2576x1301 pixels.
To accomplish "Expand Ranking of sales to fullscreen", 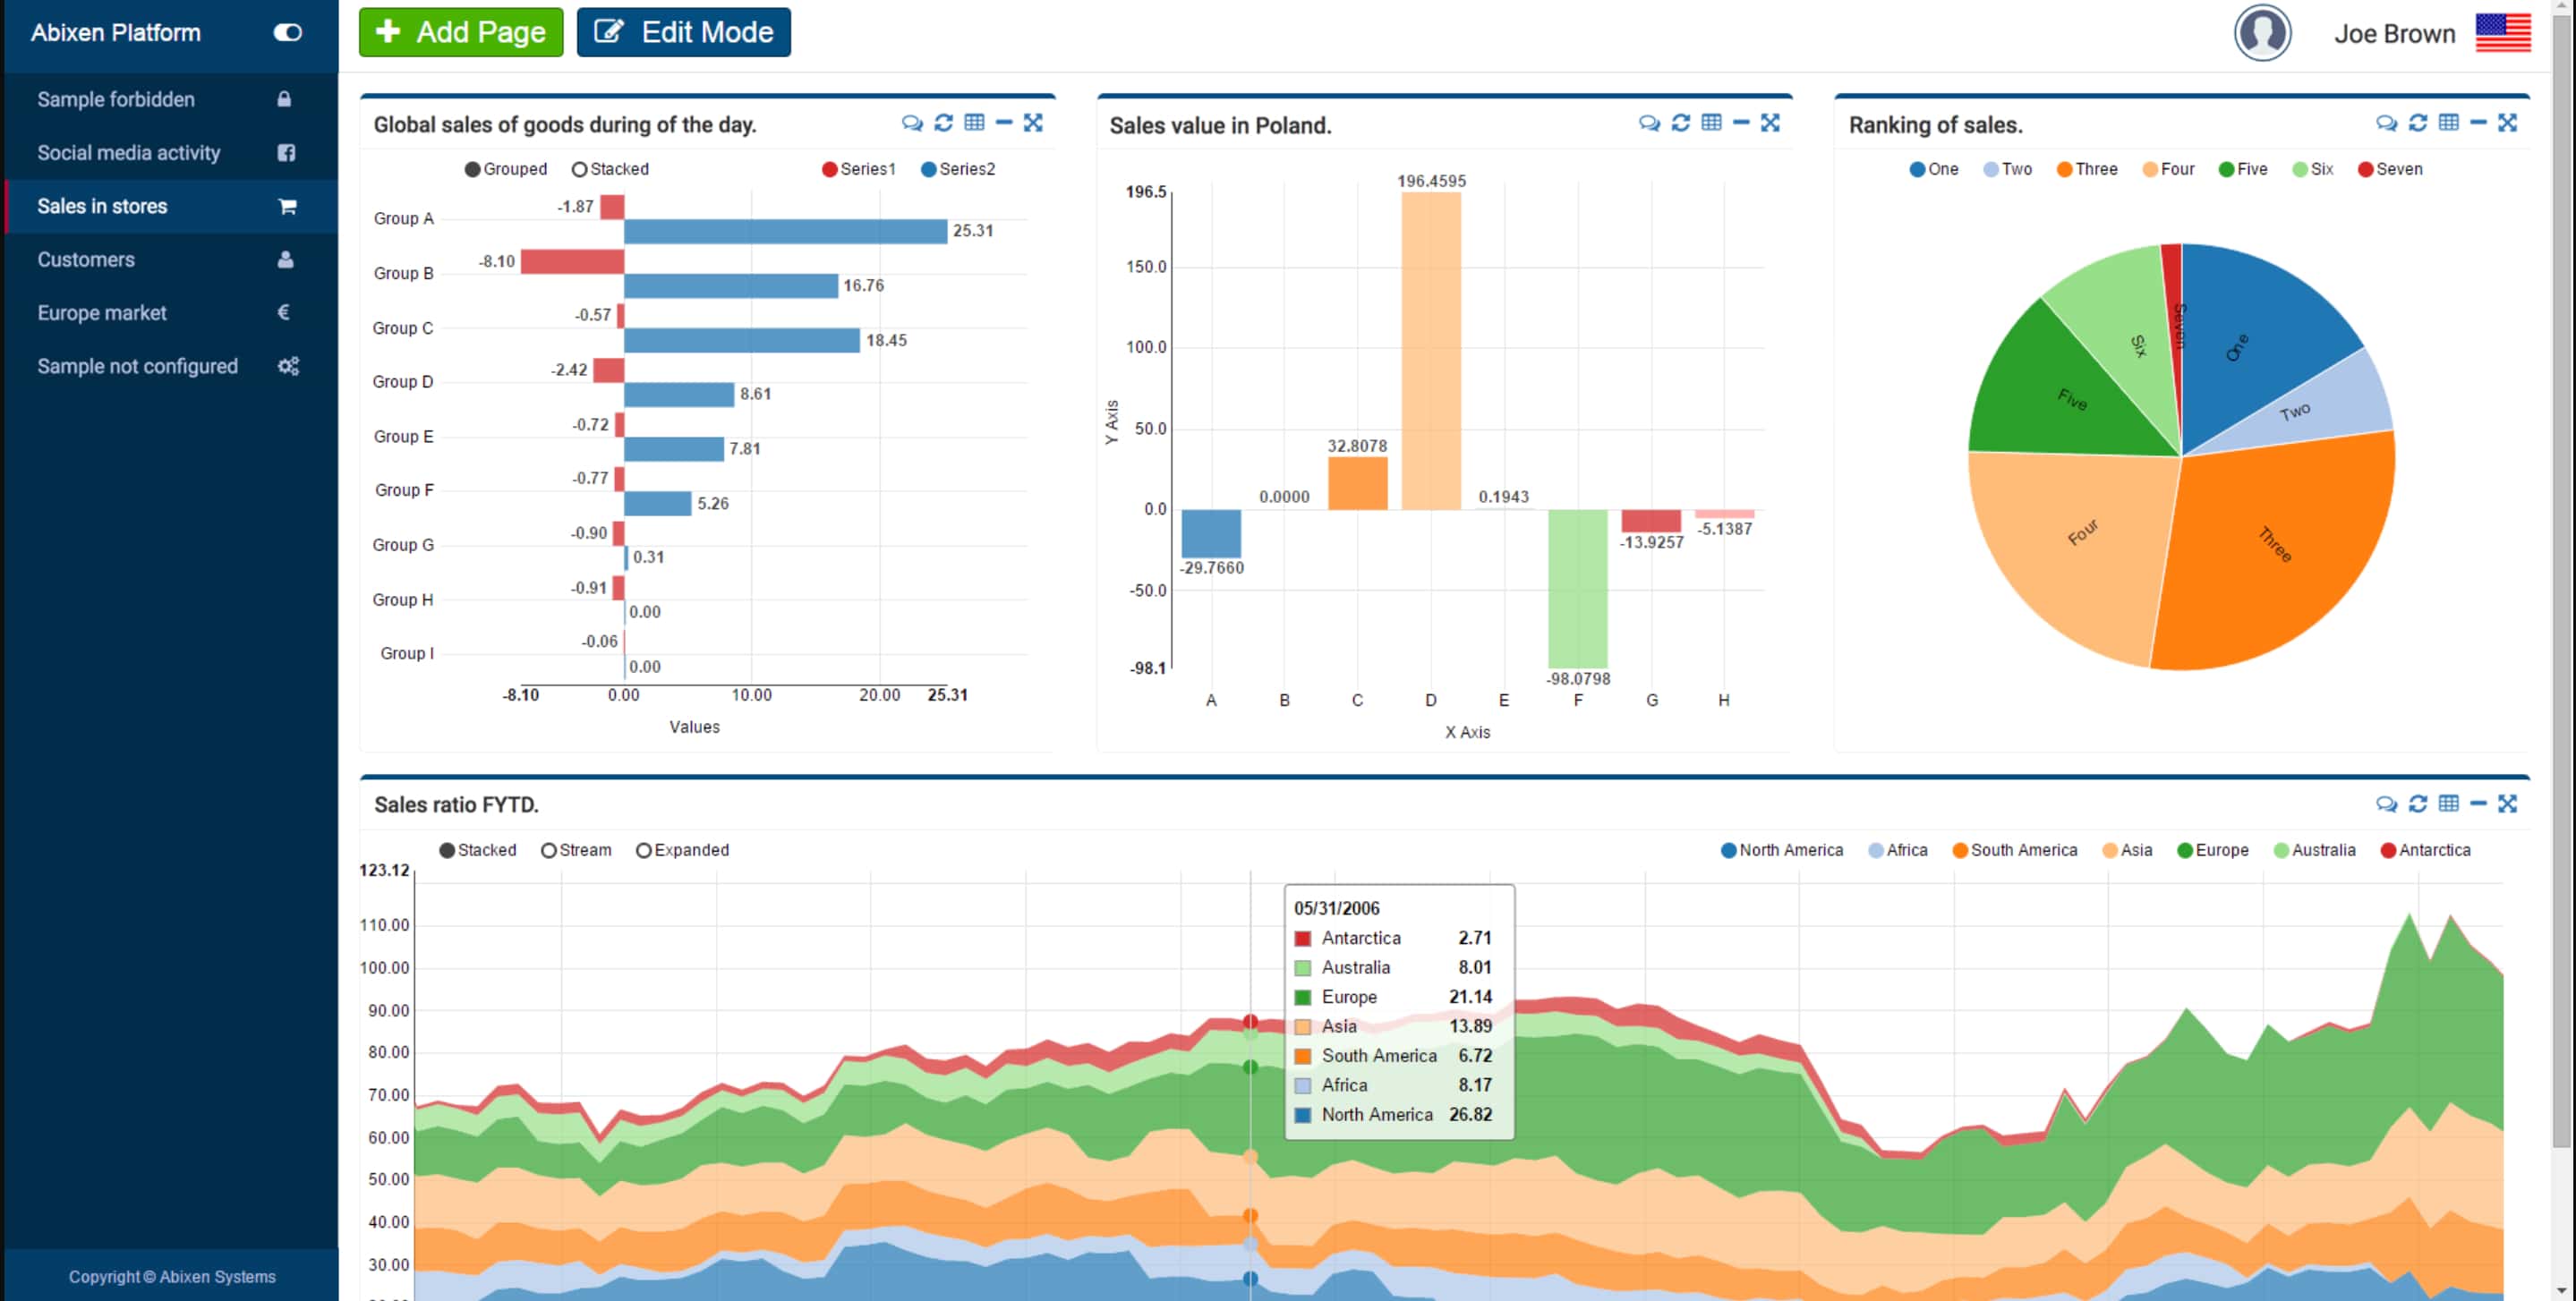I will (2510, 123).
